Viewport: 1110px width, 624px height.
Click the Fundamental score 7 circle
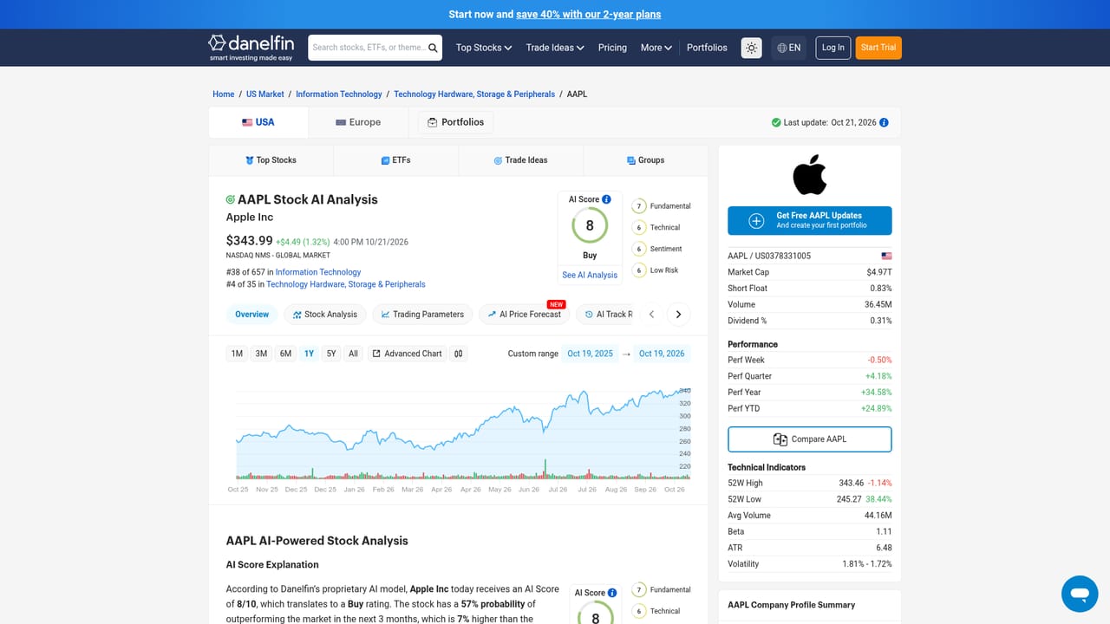(x=639, y=206)
